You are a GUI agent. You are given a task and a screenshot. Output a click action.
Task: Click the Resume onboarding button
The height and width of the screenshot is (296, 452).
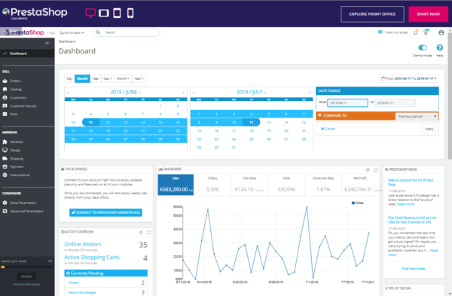click(26, 276)
